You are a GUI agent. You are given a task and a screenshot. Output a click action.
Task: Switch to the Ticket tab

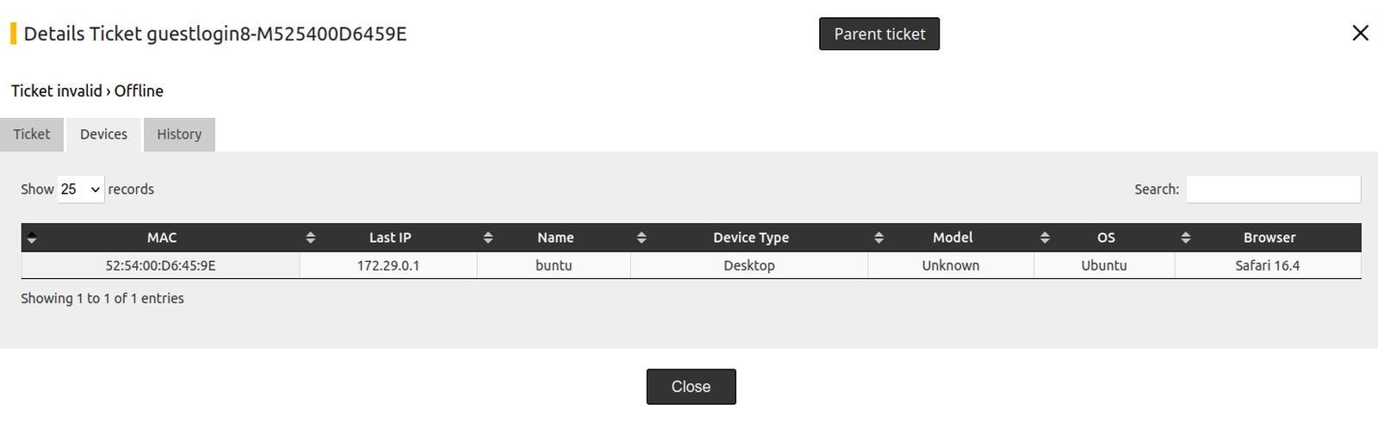pyautogui.click(x=32, y=134)
